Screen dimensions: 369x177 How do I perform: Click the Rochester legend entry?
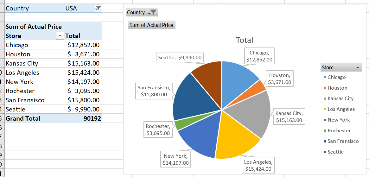pyautogui.click(x=337, y=131)
